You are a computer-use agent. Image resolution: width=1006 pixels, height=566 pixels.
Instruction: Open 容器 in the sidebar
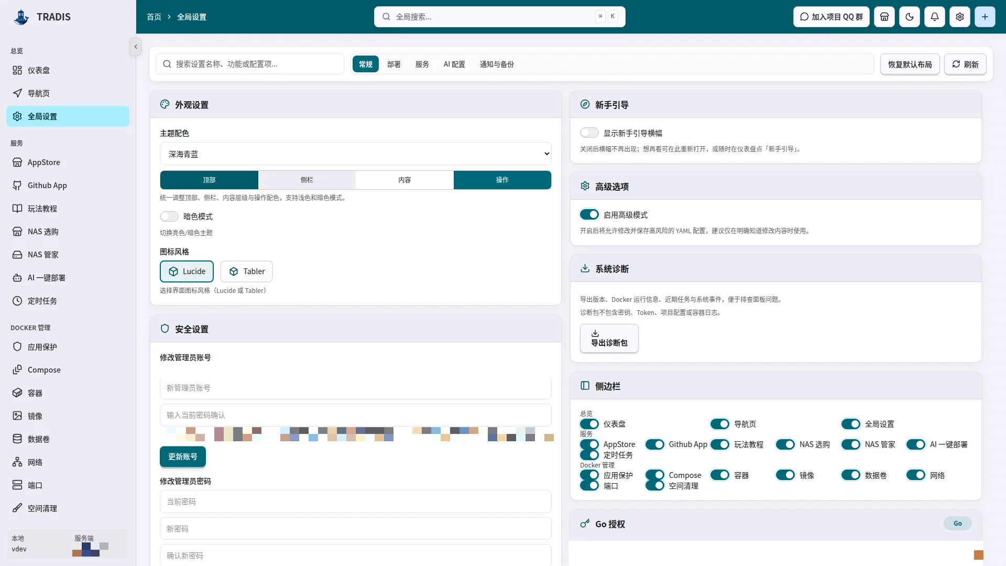click(x=68, y=393)
